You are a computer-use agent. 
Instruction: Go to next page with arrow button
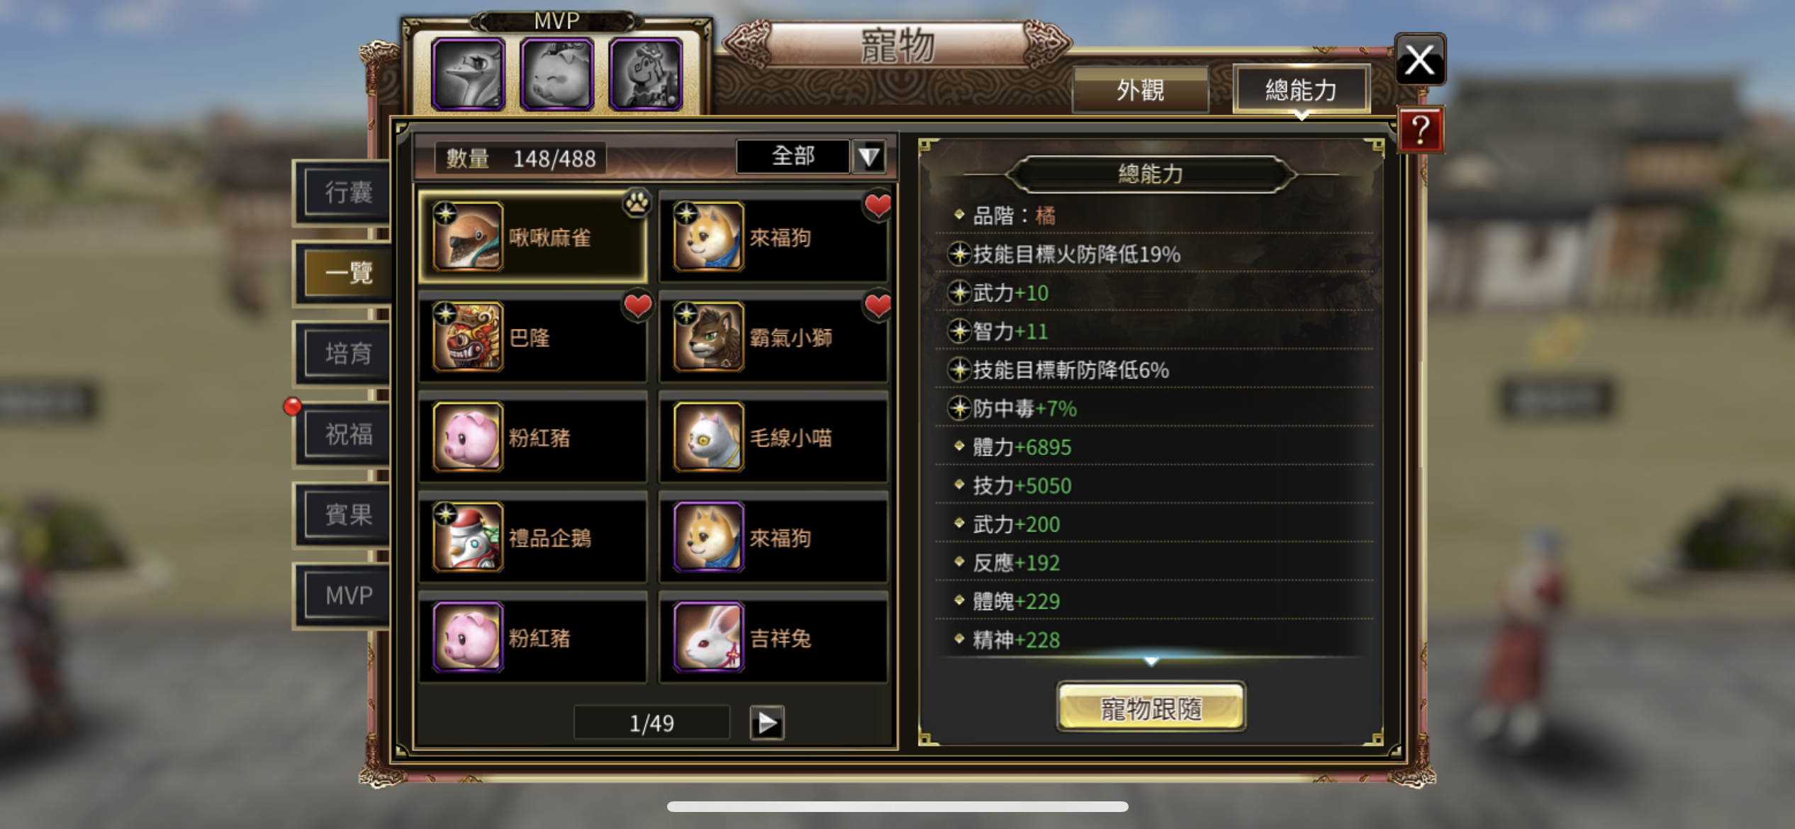767,723
